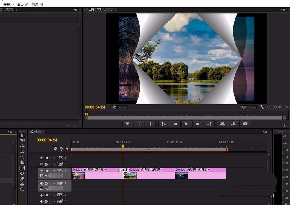Viewport: 290px width, 205px height.
Task: Expand the 音频 3 track
Action: coord(54,202)
